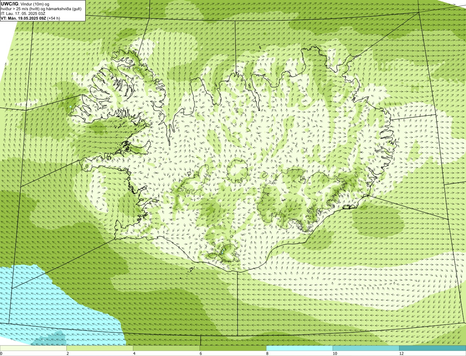Screen dimensions: 466x356
Task: Click the dark green 6–8 legend color segment
Action: coord(233,348)
